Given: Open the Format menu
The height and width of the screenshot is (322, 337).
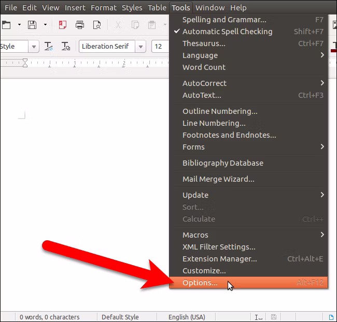Looking at the screenshot, I should pos(104,8).
